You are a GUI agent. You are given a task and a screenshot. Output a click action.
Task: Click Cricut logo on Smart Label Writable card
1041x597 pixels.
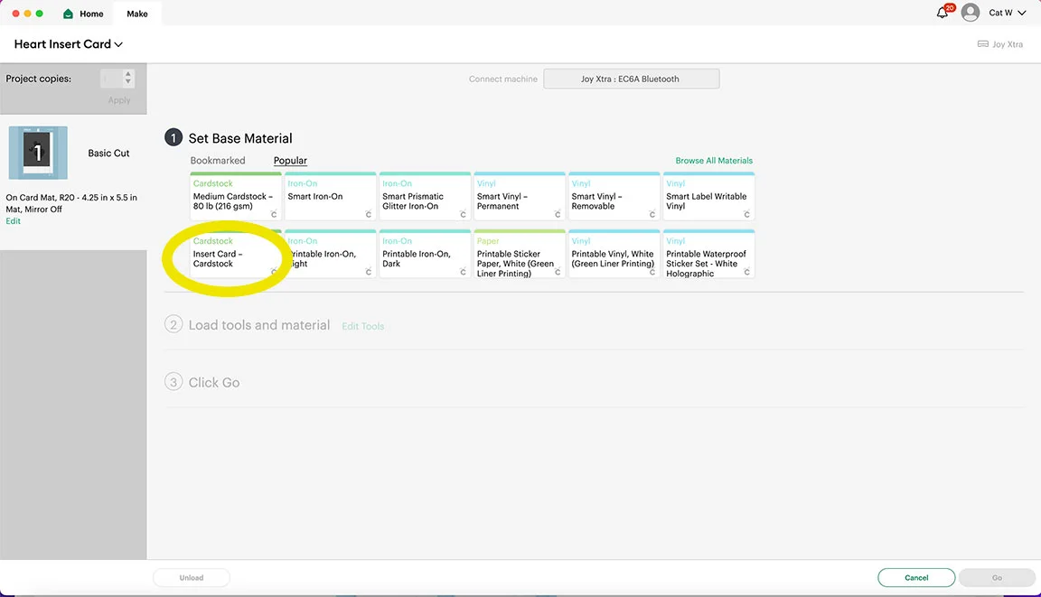pyautogui.click(x=747, y=214)
